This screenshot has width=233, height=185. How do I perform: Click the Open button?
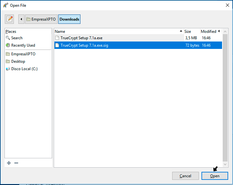pyautogui.click(x=215, y=176)
